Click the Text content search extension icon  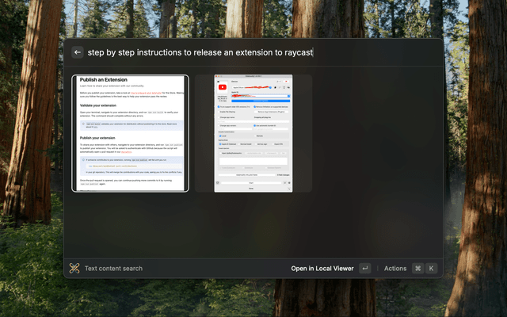[x=74, y=269]
